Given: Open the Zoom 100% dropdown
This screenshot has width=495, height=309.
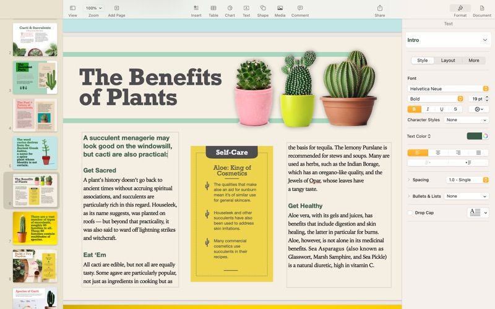Looking at the screenshot, I should tap(94, 8).
